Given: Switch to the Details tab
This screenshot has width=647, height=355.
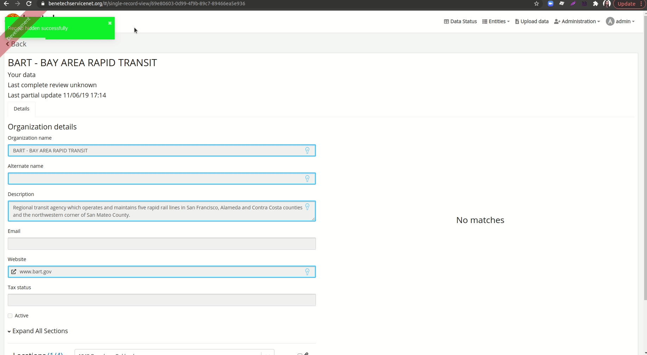Looking at the screenshot, I should [x=21, y=109].
